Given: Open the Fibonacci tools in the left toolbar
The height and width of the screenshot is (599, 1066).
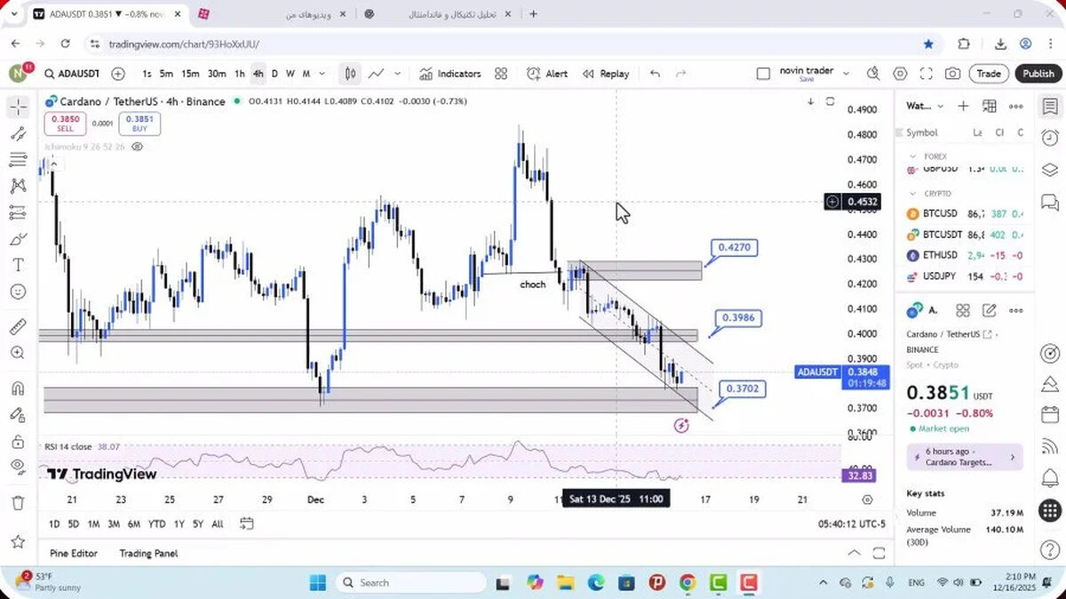Looking at the screenshot, I should [x=18, y=160].
